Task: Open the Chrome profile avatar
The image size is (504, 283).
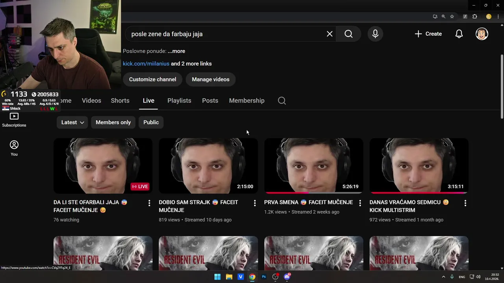Action: pyautogui.click(x=489, y=17)
